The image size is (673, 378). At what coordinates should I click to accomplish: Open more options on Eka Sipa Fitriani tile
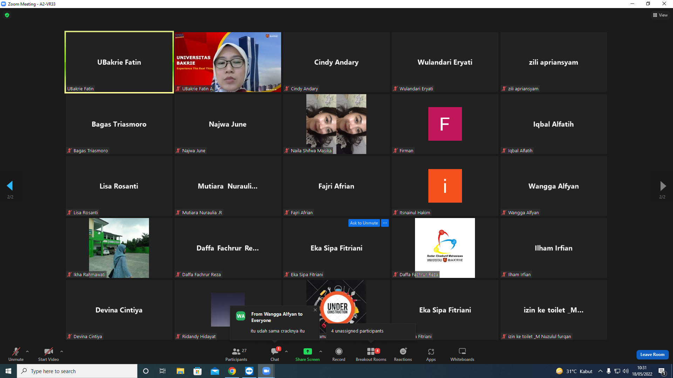[x=385, y=223]
